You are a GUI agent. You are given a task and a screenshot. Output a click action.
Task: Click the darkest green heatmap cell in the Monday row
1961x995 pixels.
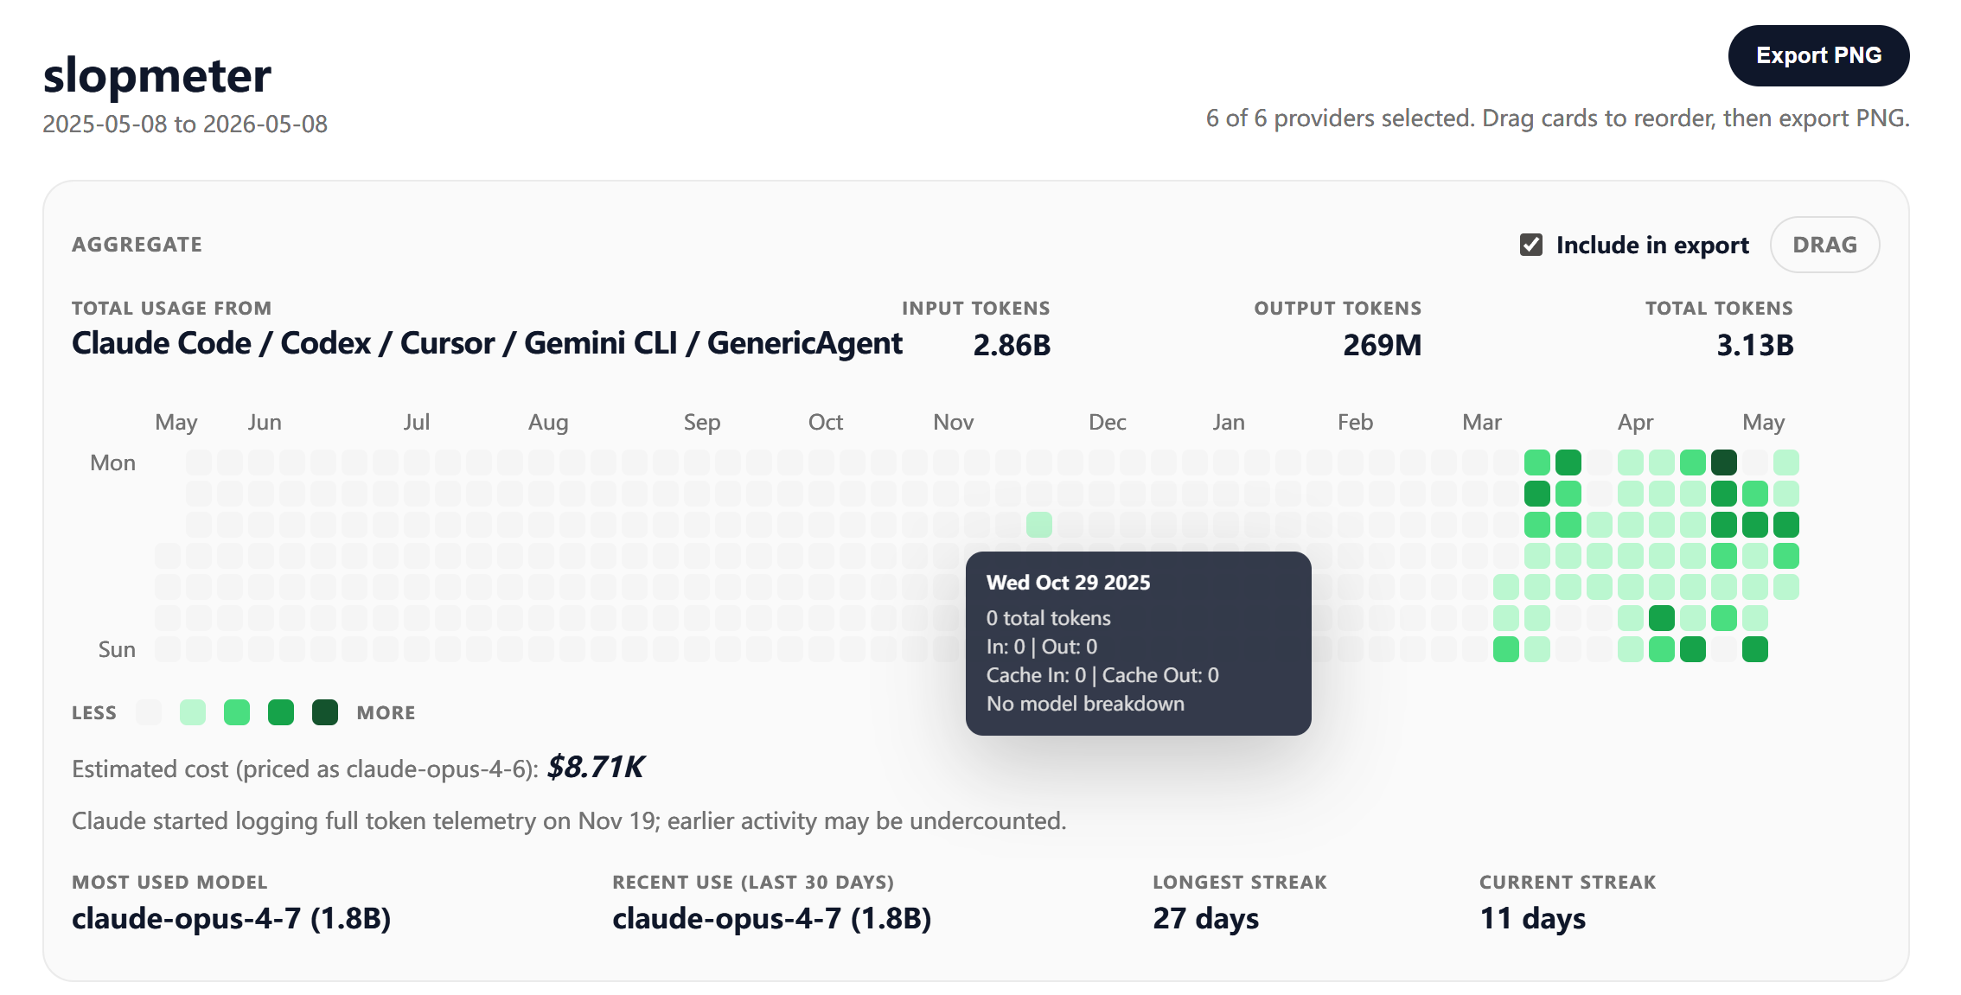pyautogui.click(x=1724, y=462)
